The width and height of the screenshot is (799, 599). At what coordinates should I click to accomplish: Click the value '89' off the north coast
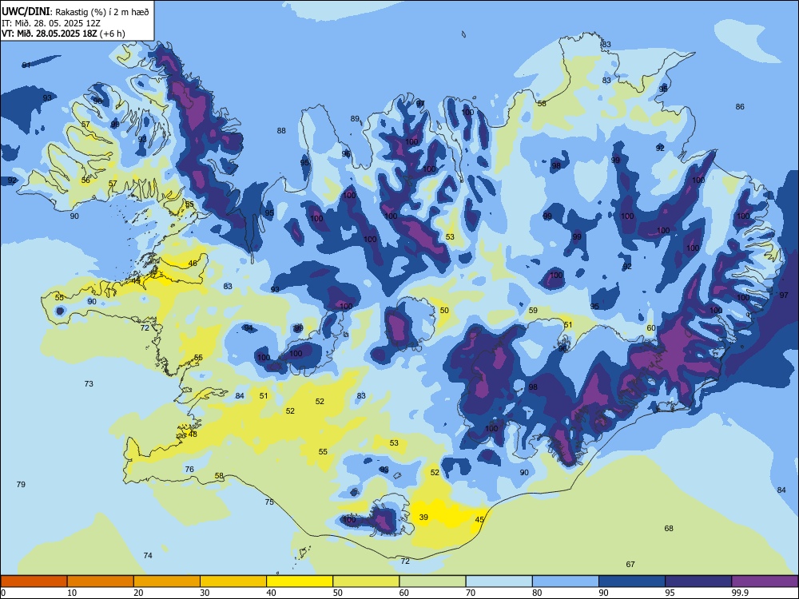coord(355,119)
